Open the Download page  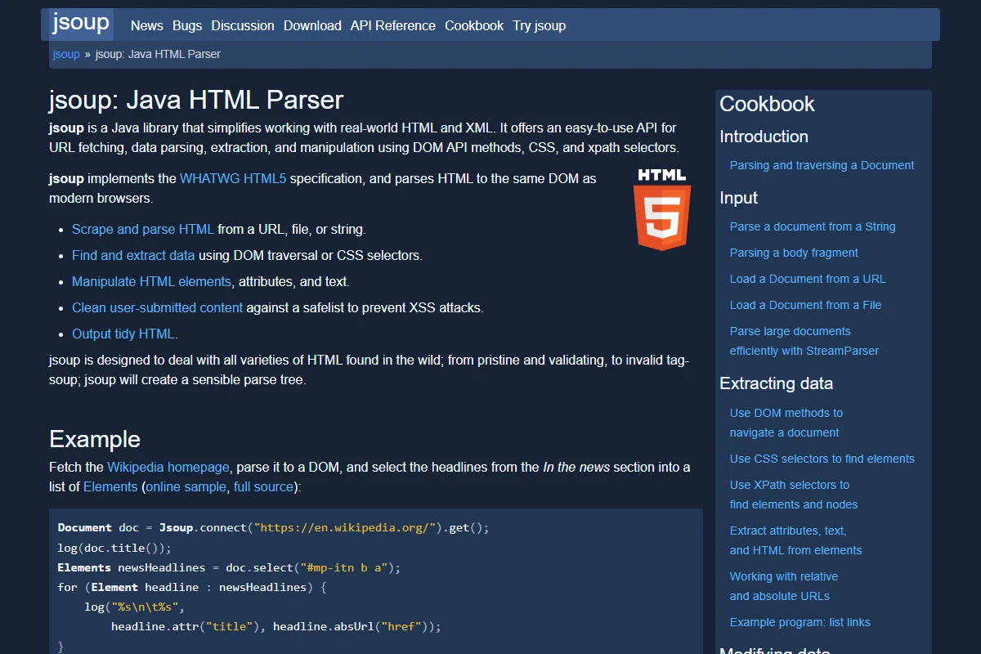coord(312,25)
